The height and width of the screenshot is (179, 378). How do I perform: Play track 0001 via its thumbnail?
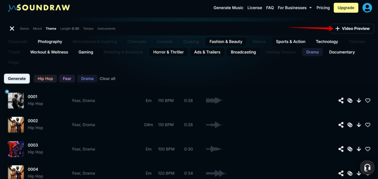point(16,101)
